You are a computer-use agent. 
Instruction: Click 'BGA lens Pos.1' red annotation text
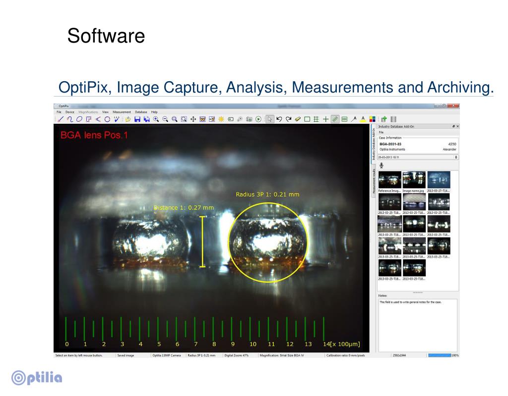pyautogui.click(x=94, y=135)
